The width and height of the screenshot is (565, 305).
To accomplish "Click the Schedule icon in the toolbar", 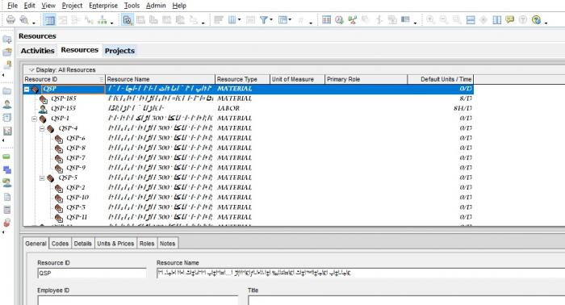I will pos(339,20).
